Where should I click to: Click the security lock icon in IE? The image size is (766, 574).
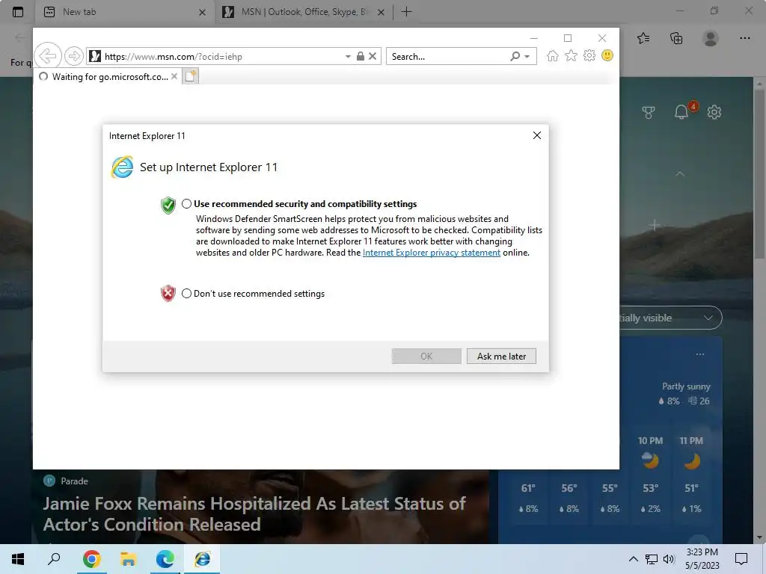(360, 56)
